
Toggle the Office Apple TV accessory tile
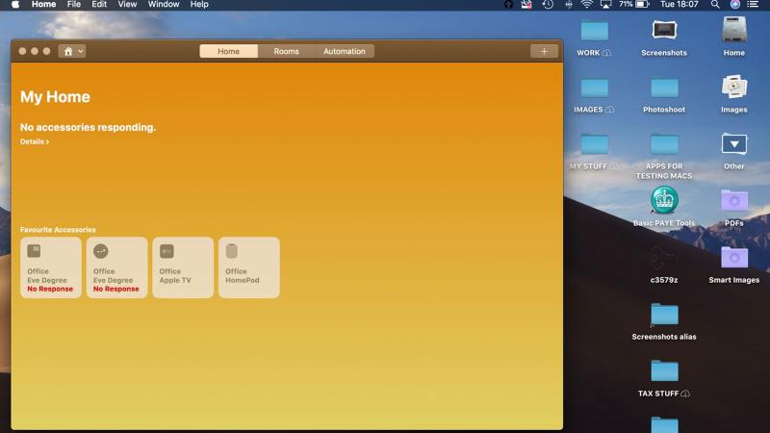[x=183, y=267]
